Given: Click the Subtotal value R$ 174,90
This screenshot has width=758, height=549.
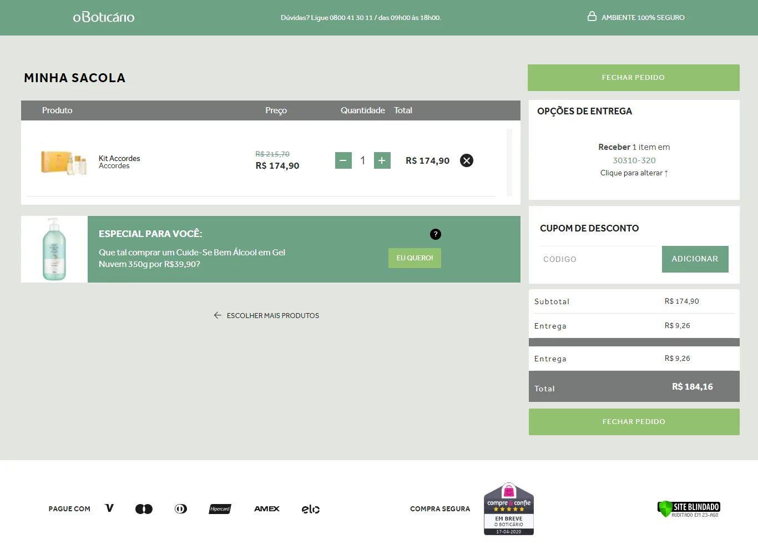Looking at the screenshot, I should 682,301.
